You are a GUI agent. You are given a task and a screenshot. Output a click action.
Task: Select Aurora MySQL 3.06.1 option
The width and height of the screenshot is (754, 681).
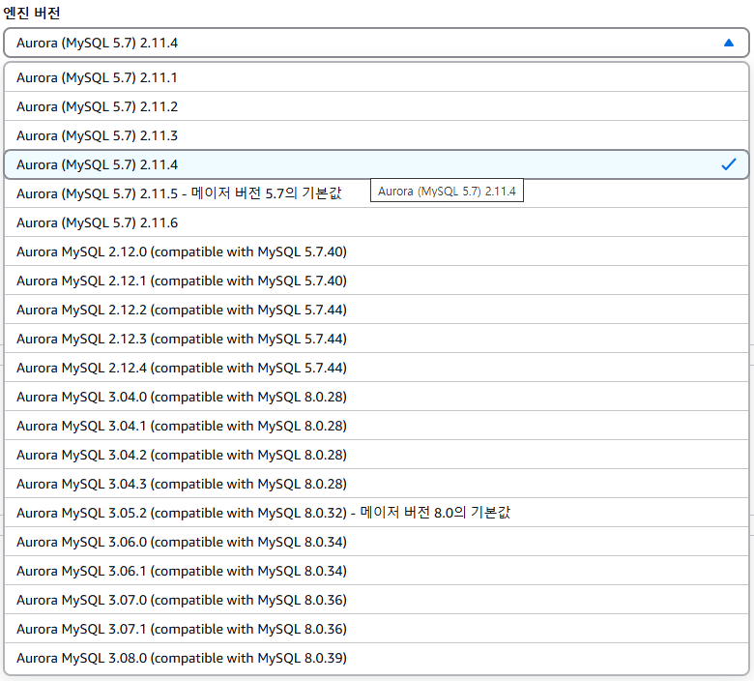376,571
